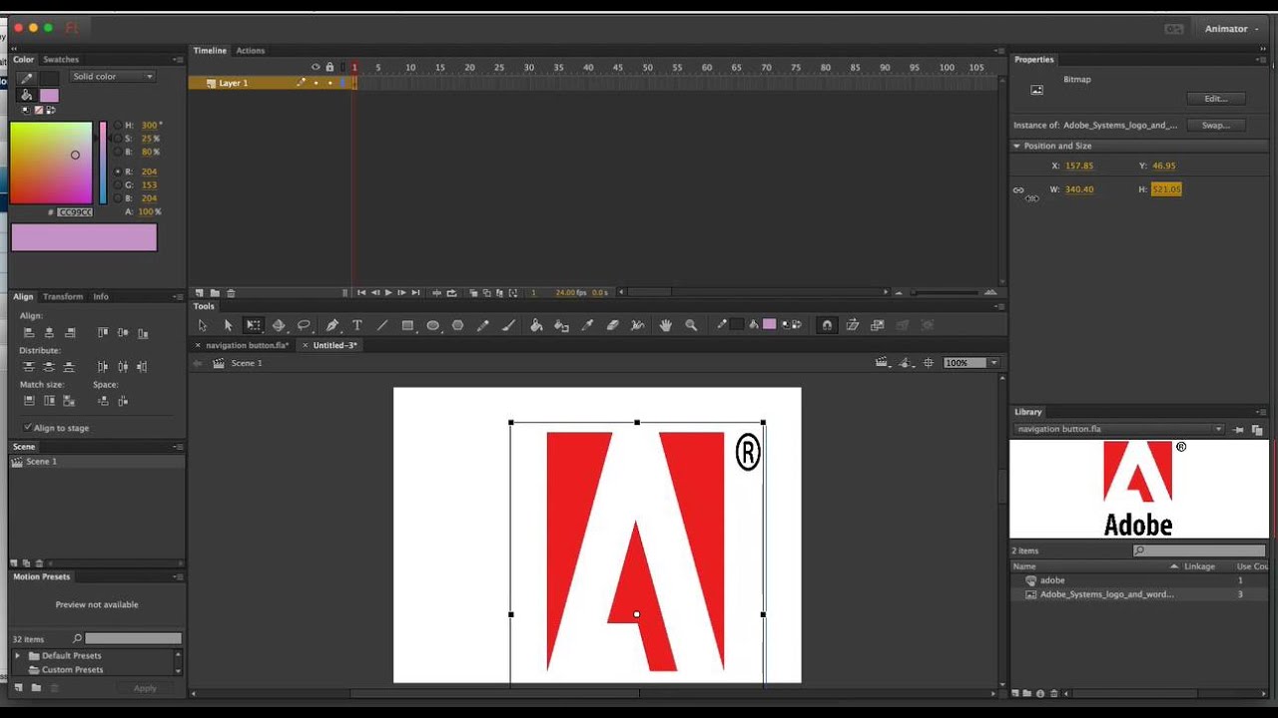Select the G green radio button

[118, 184]
